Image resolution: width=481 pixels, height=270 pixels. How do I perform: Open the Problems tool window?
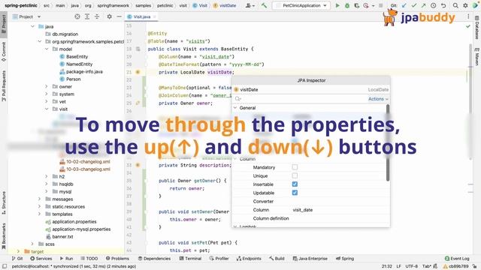[117, 259]
